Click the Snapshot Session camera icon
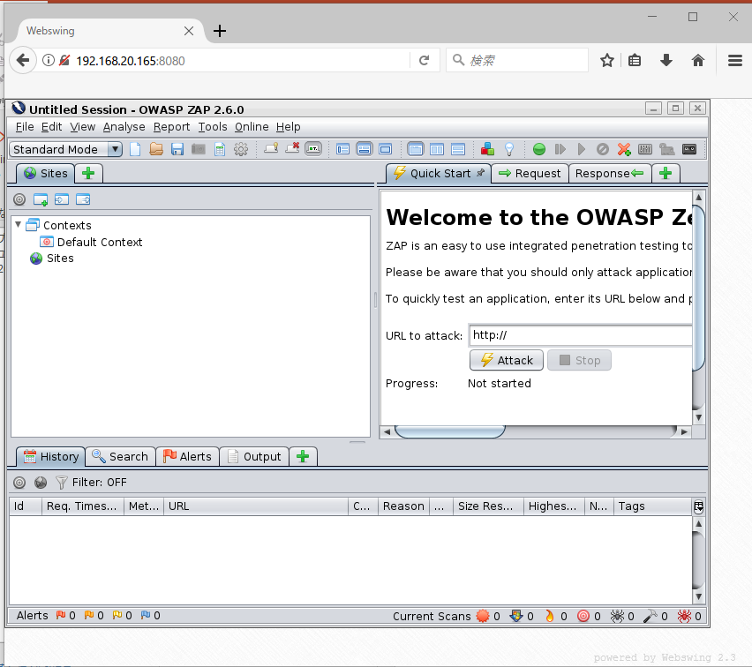Viewport: 752px width, 667px height. tap(198, 150)
